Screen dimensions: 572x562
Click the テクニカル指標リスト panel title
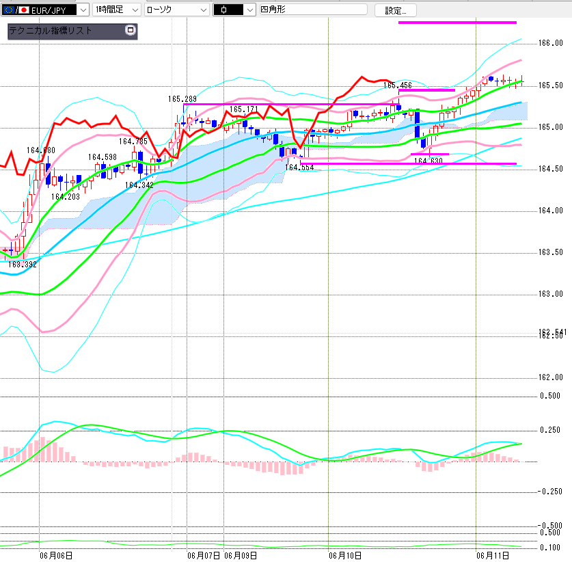(x=50, y=31)
